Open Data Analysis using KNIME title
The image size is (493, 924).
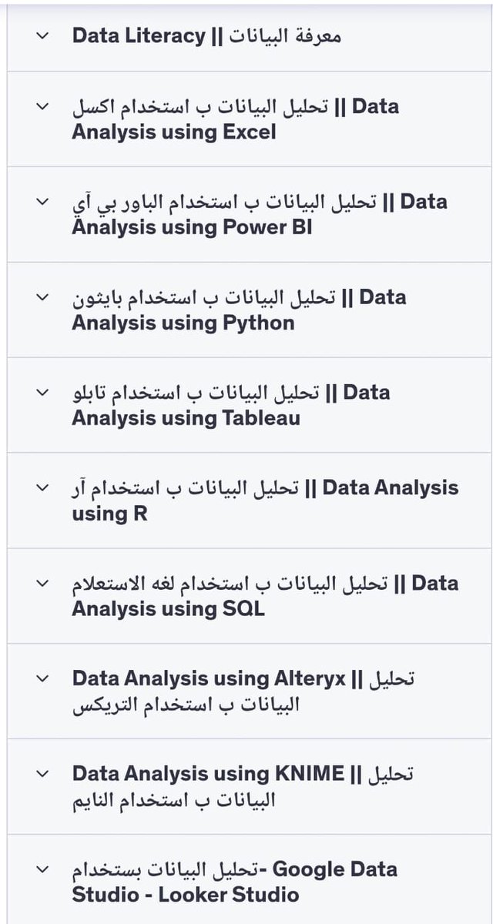243,787
